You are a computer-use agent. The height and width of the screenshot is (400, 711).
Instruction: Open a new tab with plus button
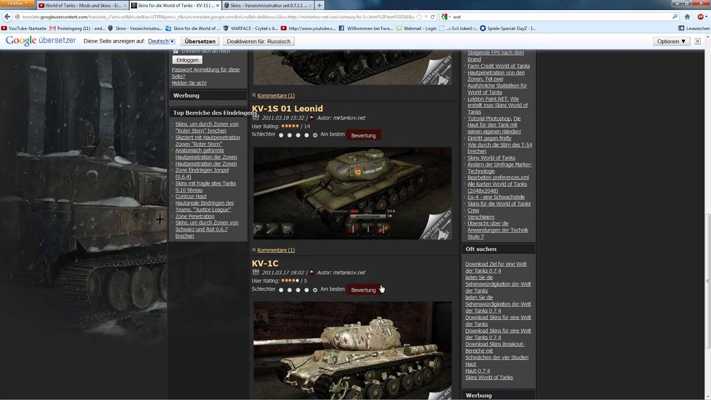(319, 6)
